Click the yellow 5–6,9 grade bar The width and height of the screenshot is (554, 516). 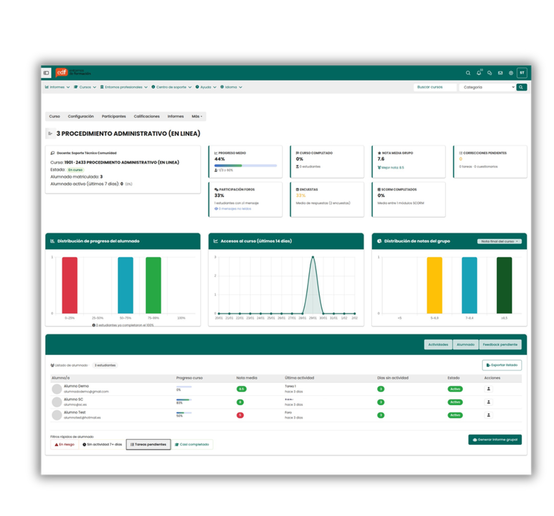[434, 285]
